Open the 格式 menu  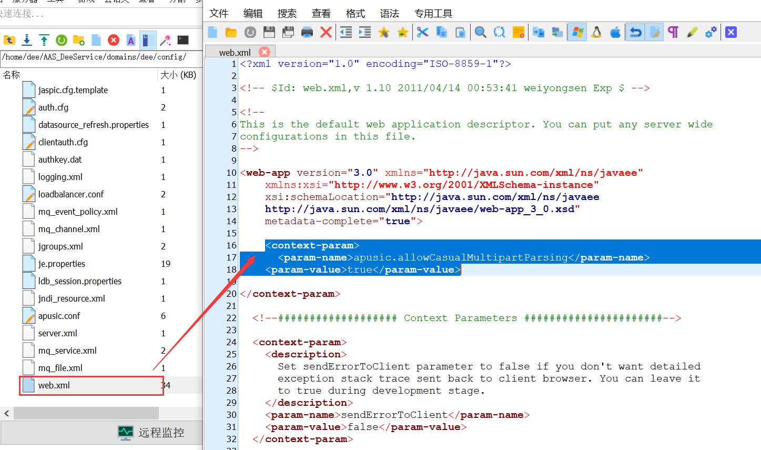[355, 13]
